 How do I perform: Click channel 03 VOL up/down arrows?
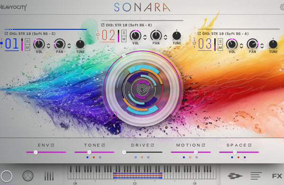coord(241,46)
